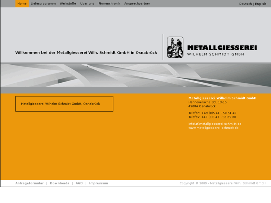Screen dimensions: 271x203
Task: Click the WILHELM SCHMIDT GMBH logo subtitle
Action: point(215,54)
